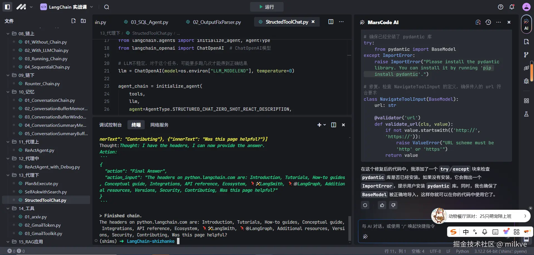This screenshot has width=534, height=255.
Task: Like the AI response with thumbs up
Action: pyautogui.click(x=382, y=205)
